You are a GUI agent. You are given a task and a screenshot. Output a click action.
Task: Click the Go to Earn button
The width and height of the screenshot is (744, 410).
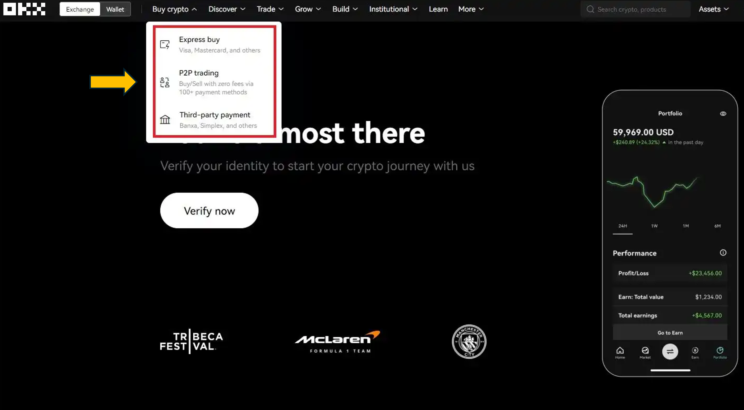point(670,333)
